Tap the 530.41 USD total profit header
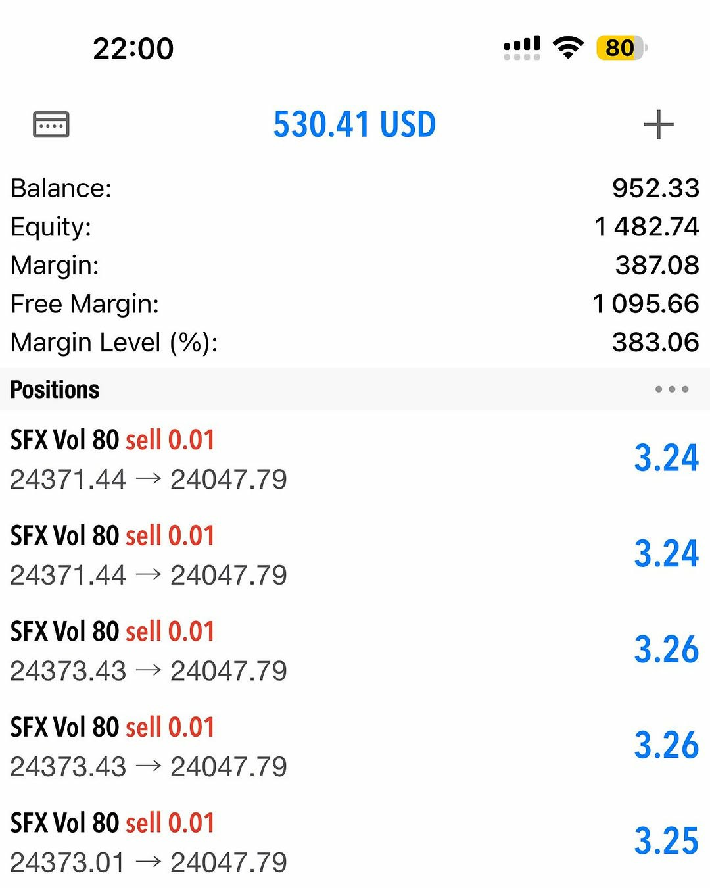 tap(354, 125)
